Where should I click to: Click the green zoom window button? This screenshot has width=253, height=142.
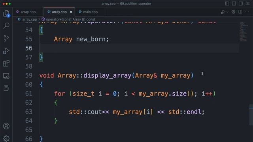pos(9,4)
